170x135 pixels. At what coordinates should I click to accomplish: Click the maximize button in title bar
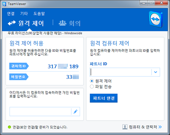[151, 3]
